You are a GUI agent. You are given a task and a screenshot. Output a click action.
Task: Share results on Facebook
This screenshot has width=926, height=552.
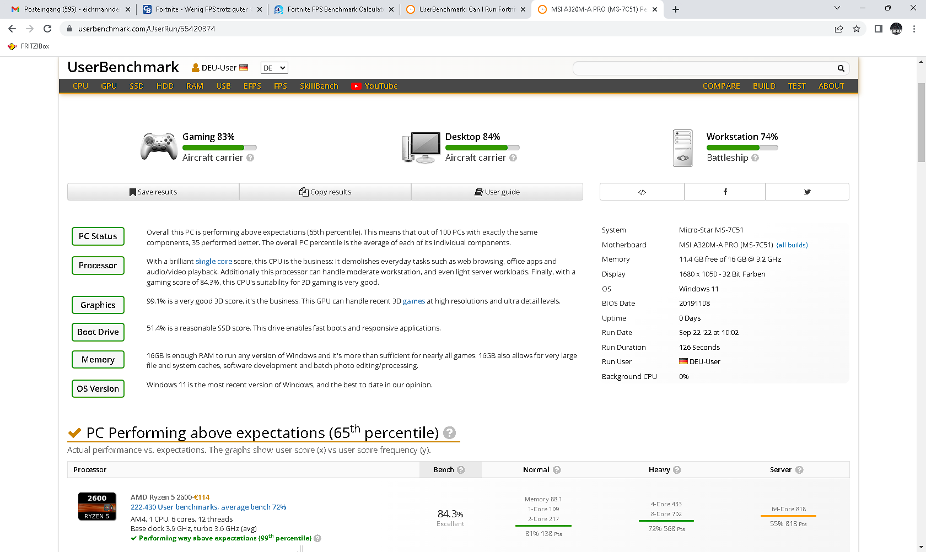(x=725, y=192)
